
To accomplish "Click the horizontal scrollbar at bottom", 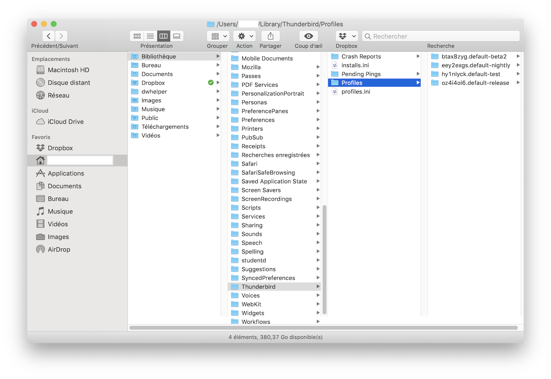I will pos(323,328).
